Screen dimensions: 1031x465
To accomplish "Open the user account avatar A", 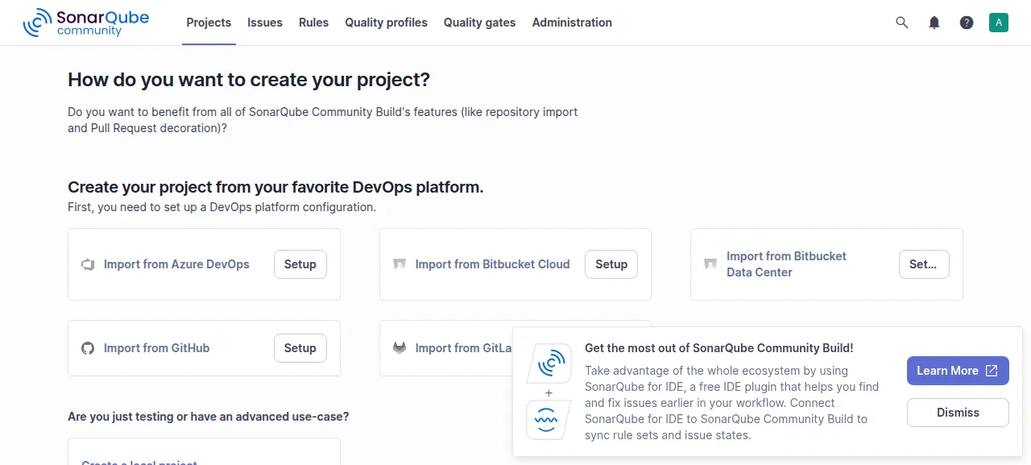I will point(999,23).
